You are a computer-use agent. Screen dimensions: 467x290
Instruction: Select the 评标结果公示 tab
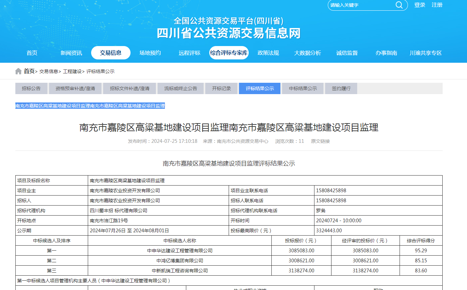coord(260,88)
